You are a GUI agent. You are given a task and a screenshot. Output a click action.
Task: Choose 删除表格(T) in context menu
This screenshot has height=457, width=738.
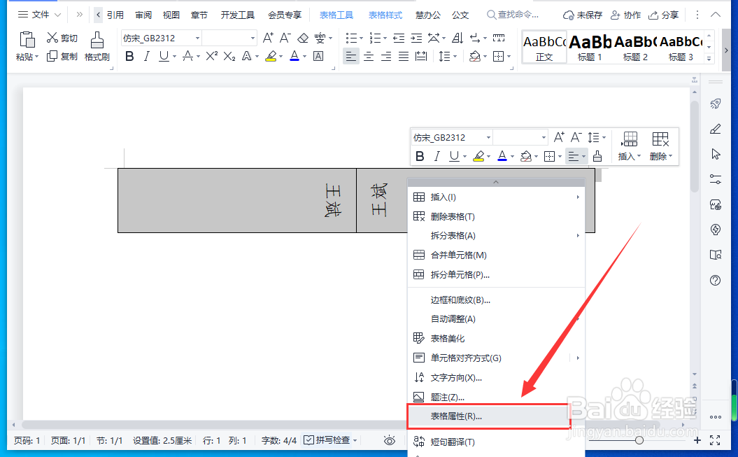(496, 216)
